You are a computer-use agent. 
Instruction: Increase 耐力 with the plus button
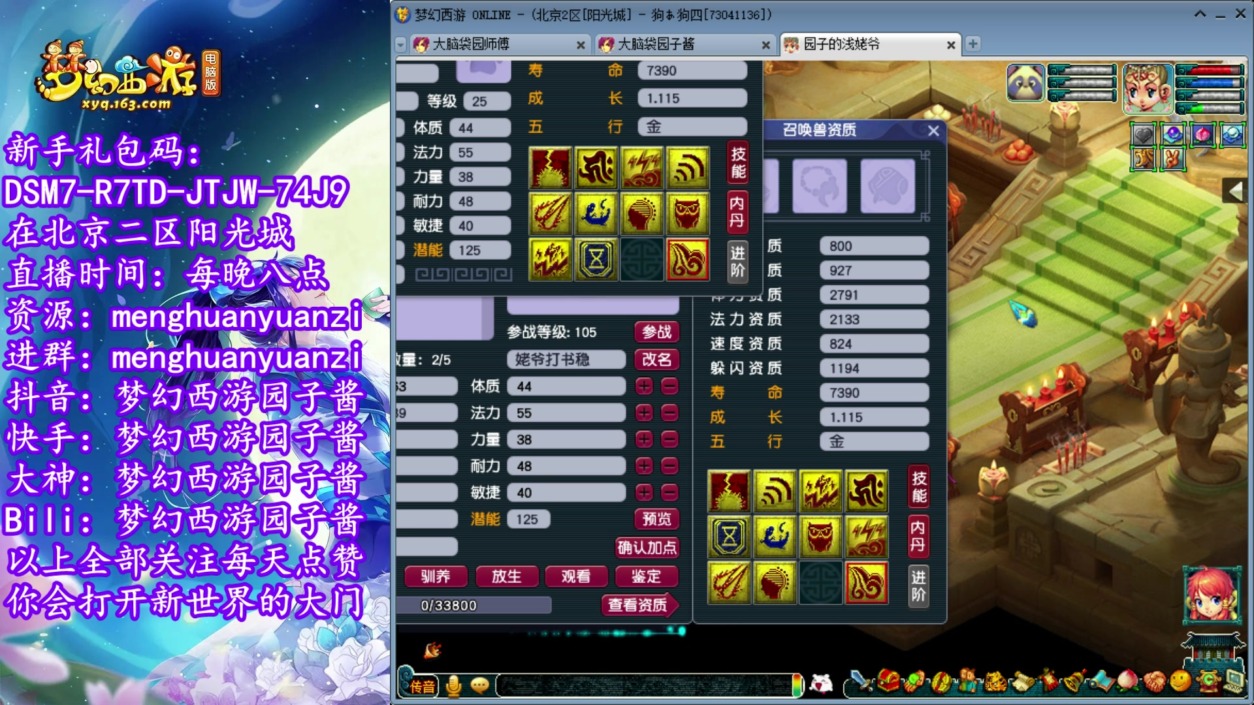pos(644,466)
